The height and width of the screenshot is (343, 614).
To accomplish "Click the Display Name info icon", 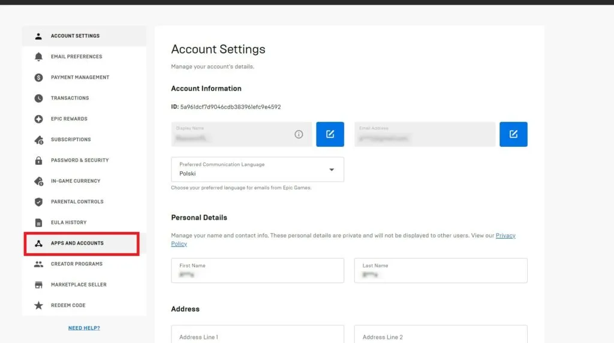I will click(299, 134).
